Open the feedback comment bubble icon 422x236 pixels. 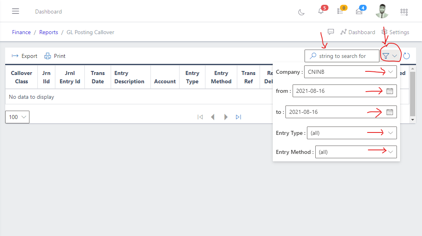click(x=331, y=32)
